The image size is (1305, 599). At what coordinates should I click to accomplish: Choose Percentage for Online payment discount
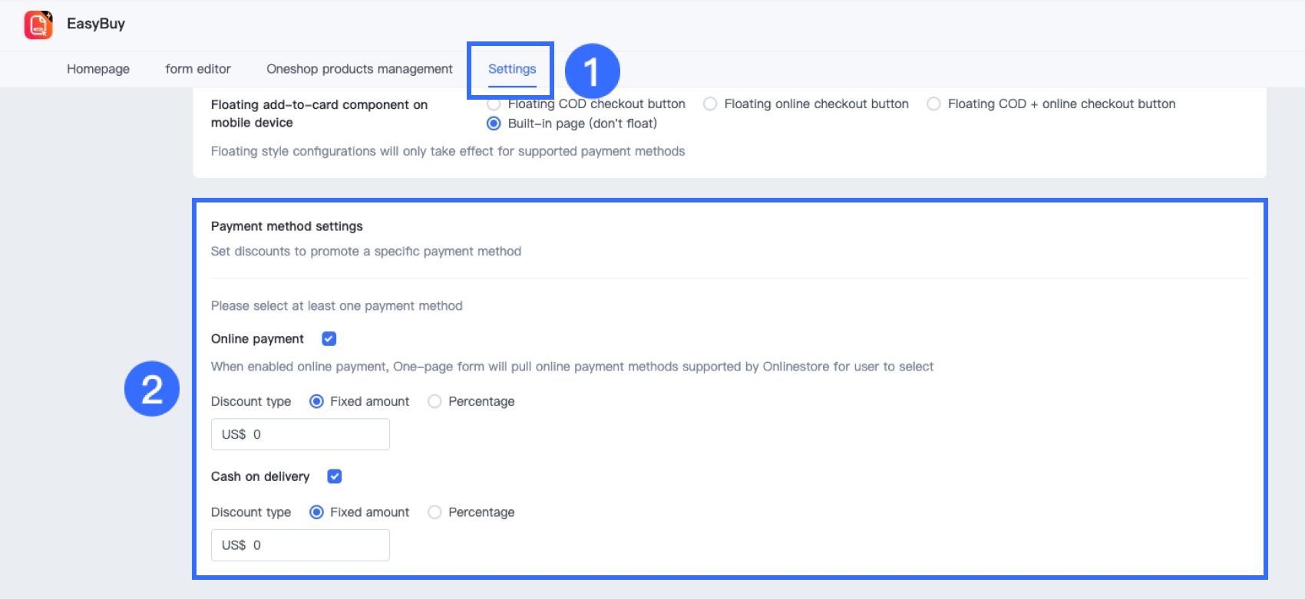434,401
